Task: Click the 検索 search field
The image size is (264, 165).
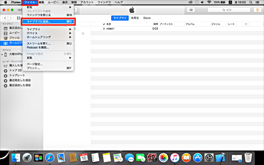Action: (229, 10)
